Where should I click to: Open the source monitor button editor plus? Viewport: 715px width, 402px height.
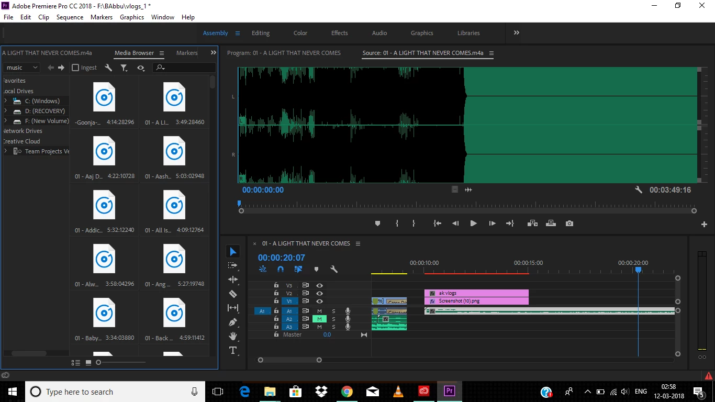coord(704,224)
